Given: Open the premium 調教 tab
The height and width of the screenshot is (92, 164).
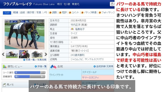Looking at the screenshot, I should pos(53,13).
